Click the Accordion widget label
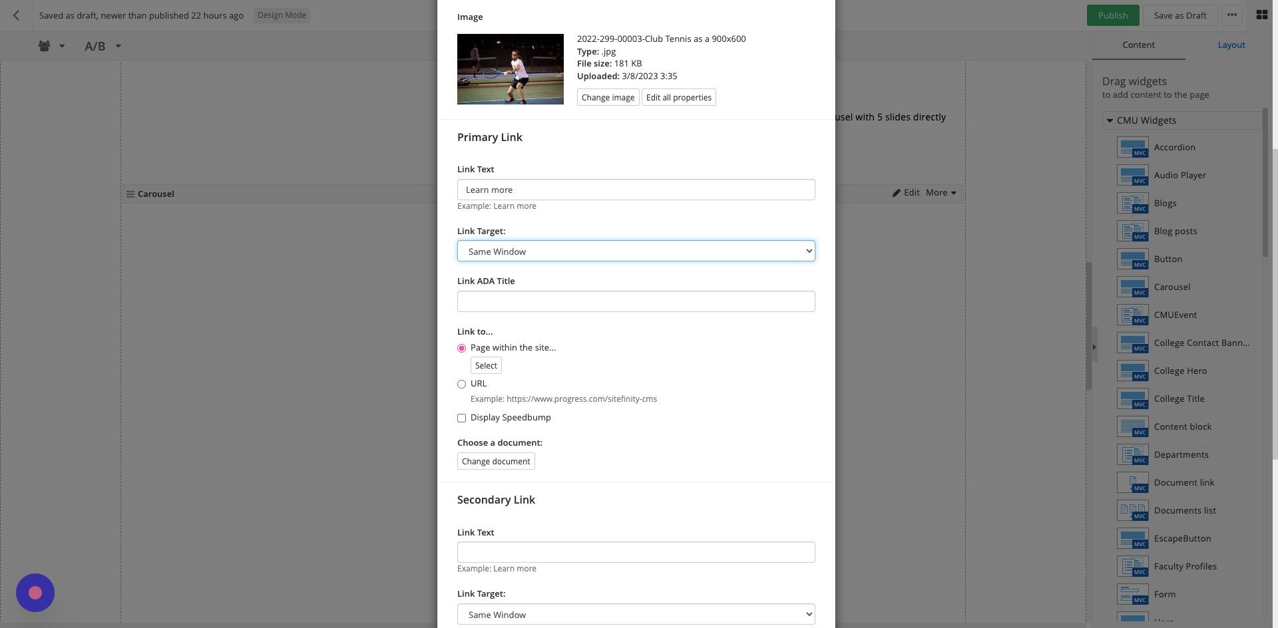The height and width of the screenshot is (628, 1278). coord(1174,148)
